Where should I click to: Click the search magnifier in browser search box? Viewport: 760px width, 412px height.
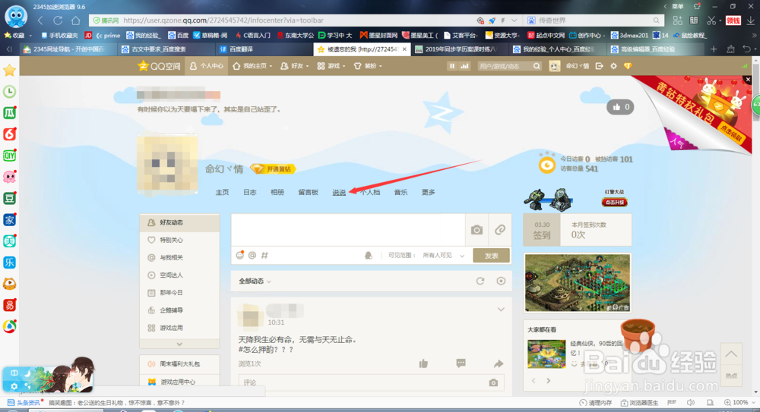point(656,20)
